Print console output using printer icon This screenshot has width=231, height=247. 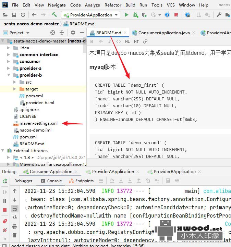click(x=15, y=226)
